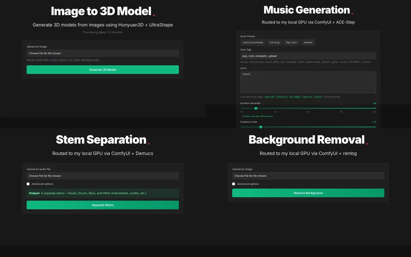
Task: Expand the Duration calculator (BPM & bars)
Action: 257,116
